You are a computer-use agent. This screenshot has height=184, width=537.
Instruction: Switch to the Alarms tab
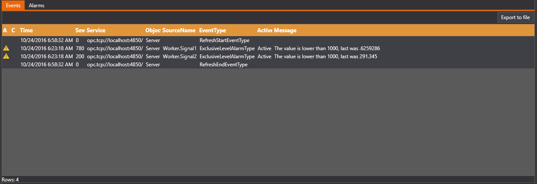click(x=37, y=6)
